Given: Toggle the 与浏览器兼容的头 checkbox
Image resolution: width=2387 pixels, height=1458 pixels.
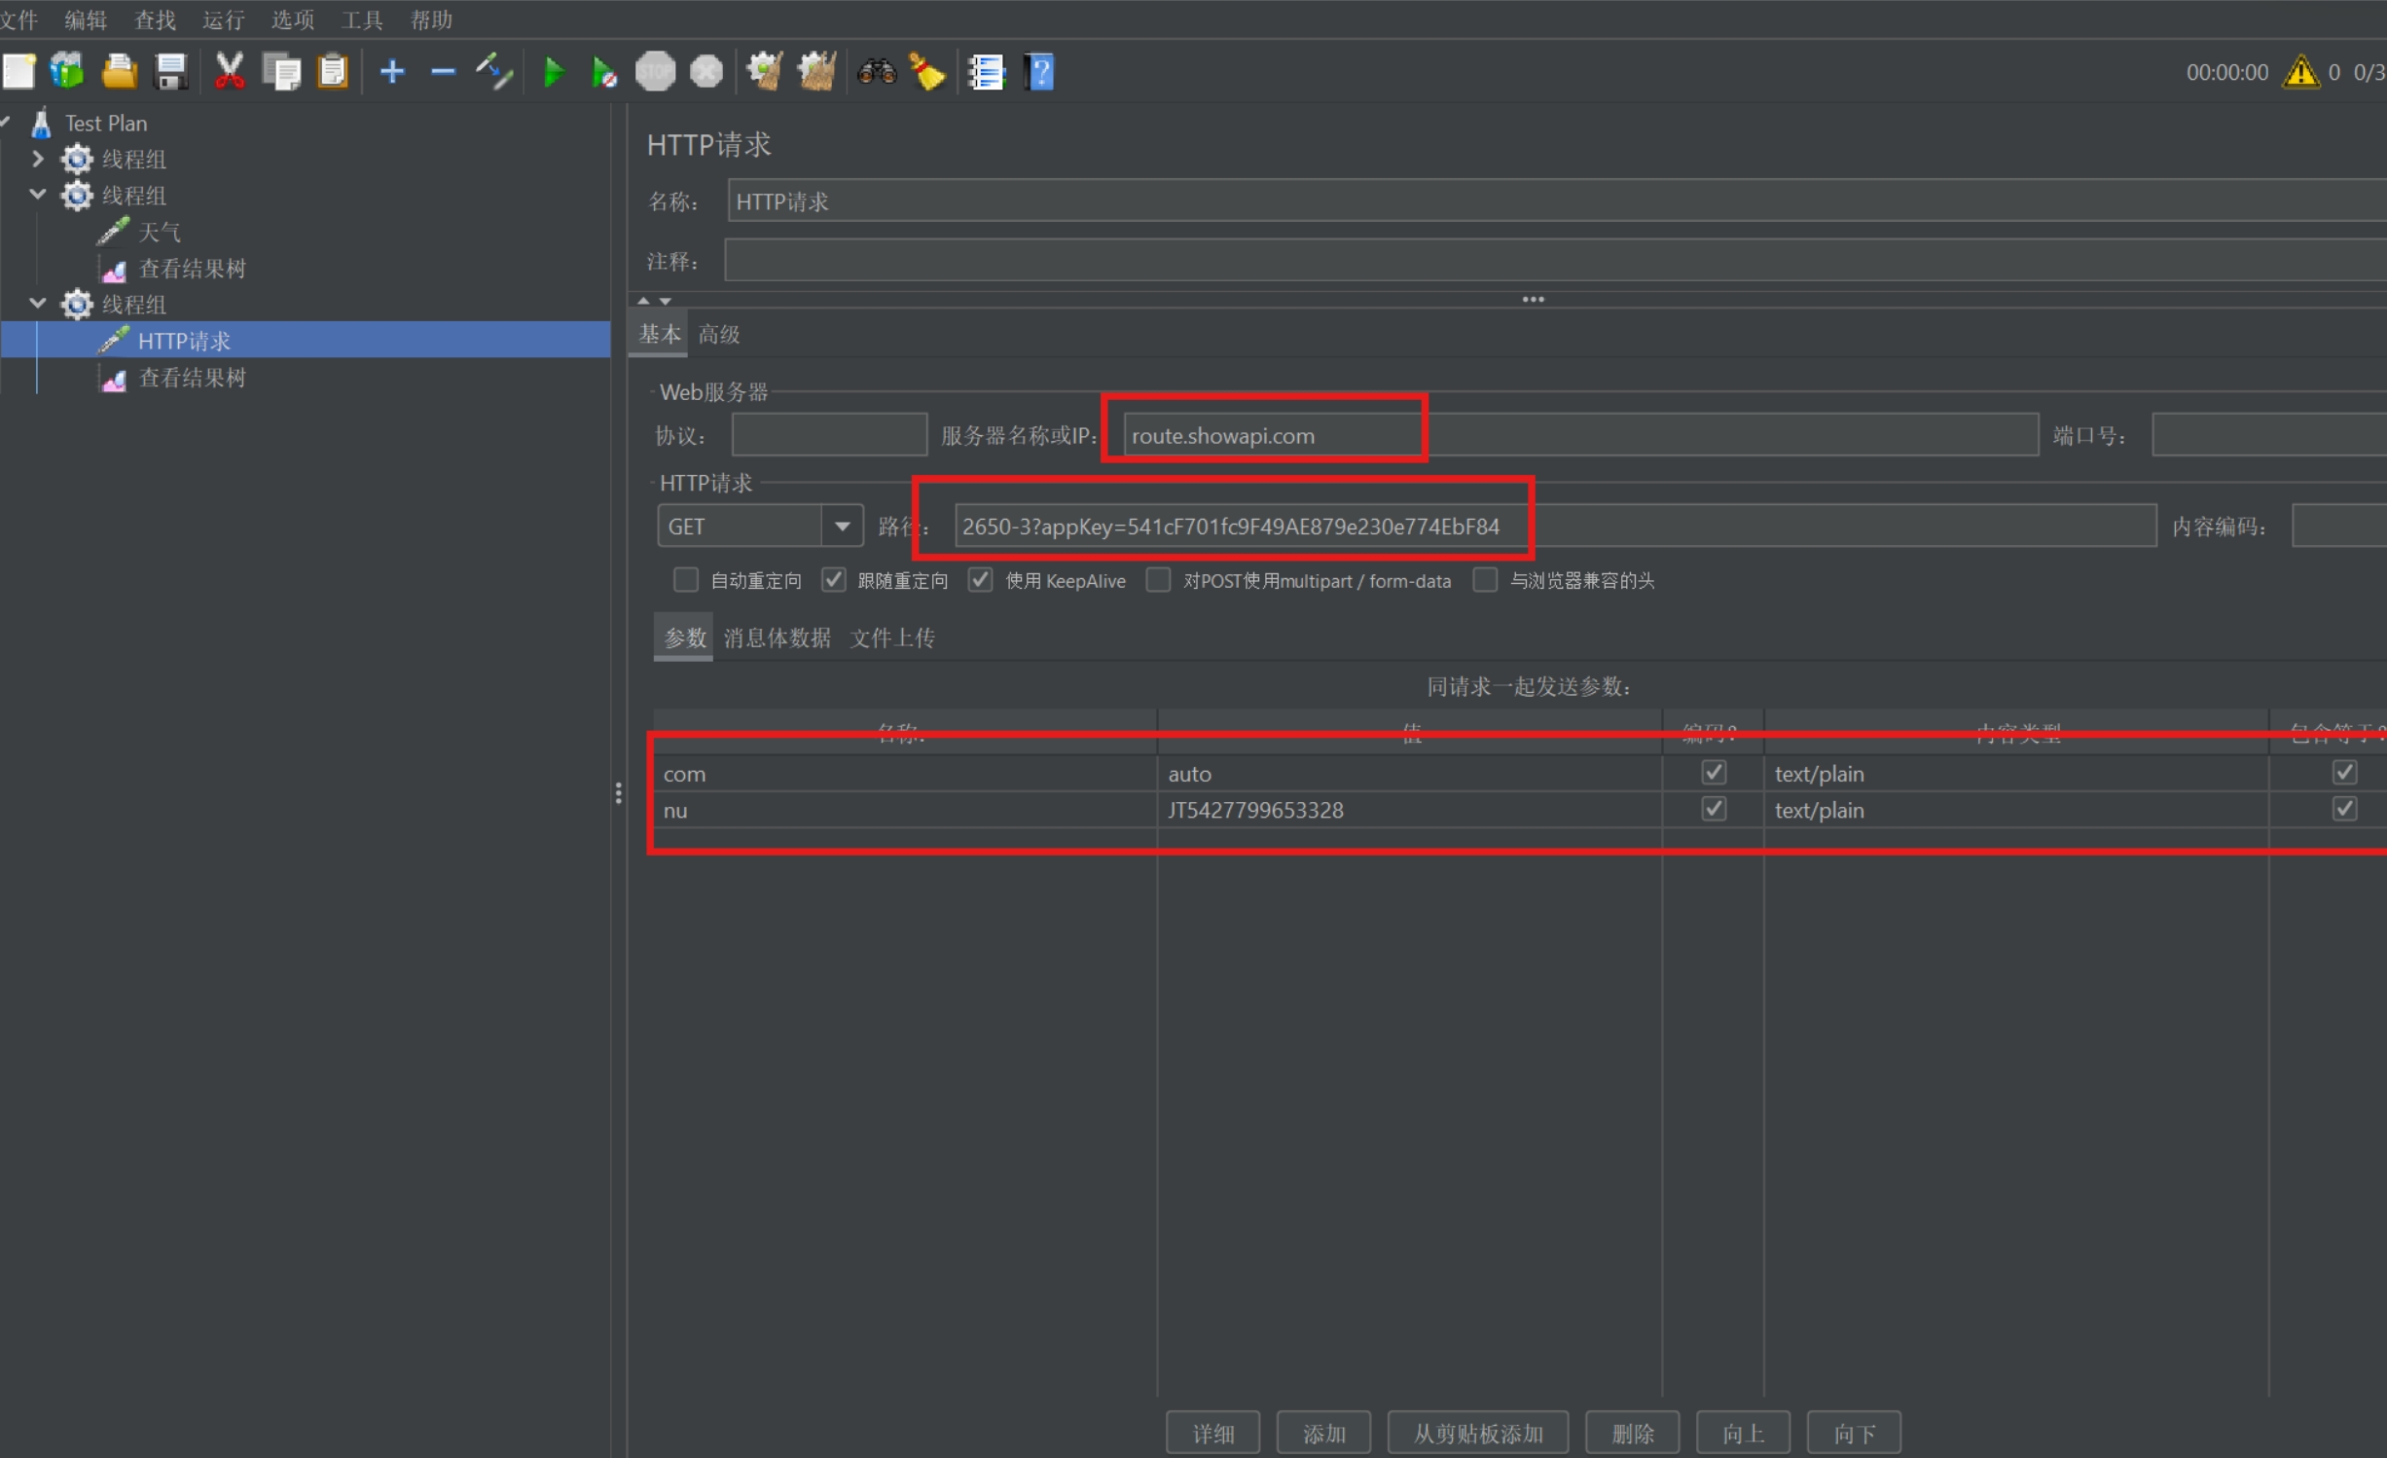Looking at the screenshot, I should [x=1485, y=580].
